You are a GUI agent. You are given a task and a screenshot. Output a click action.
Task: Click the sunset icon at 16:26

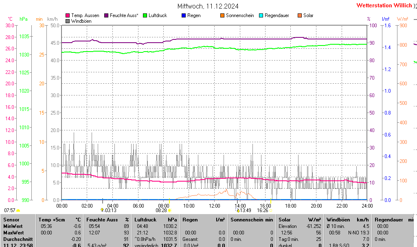[x=270, y=210]
